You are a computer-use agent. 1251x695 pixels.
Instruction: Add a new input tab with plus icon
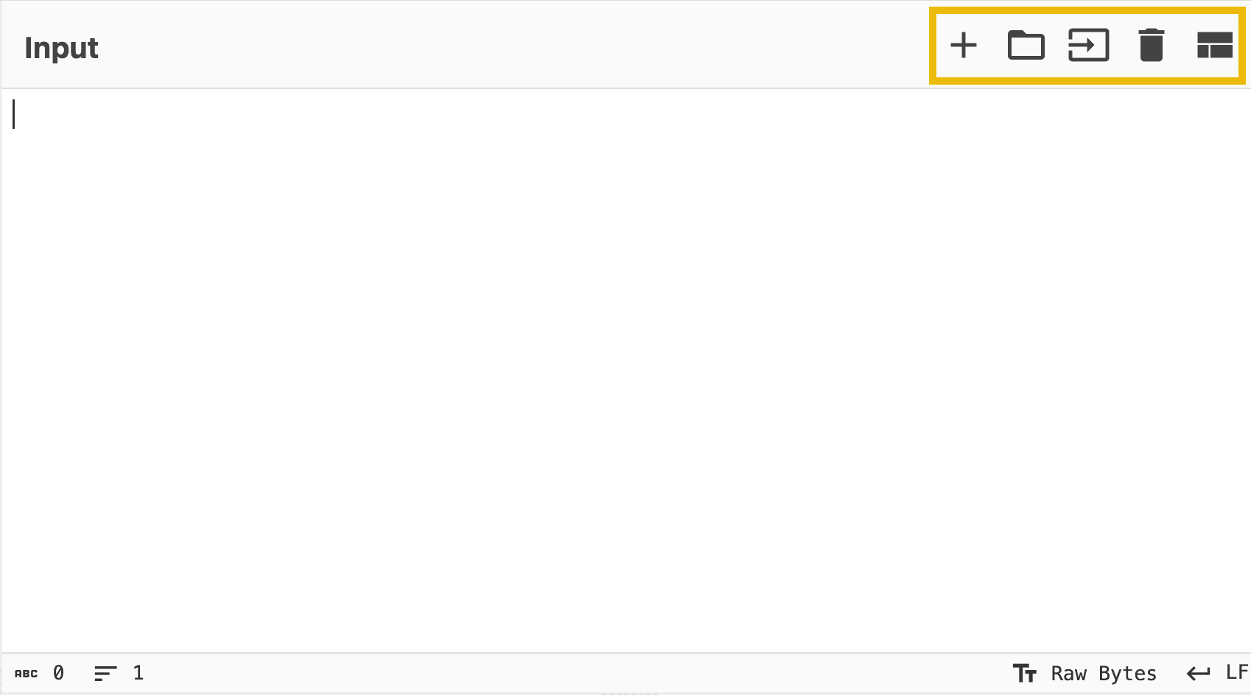(x=964, y=46)
